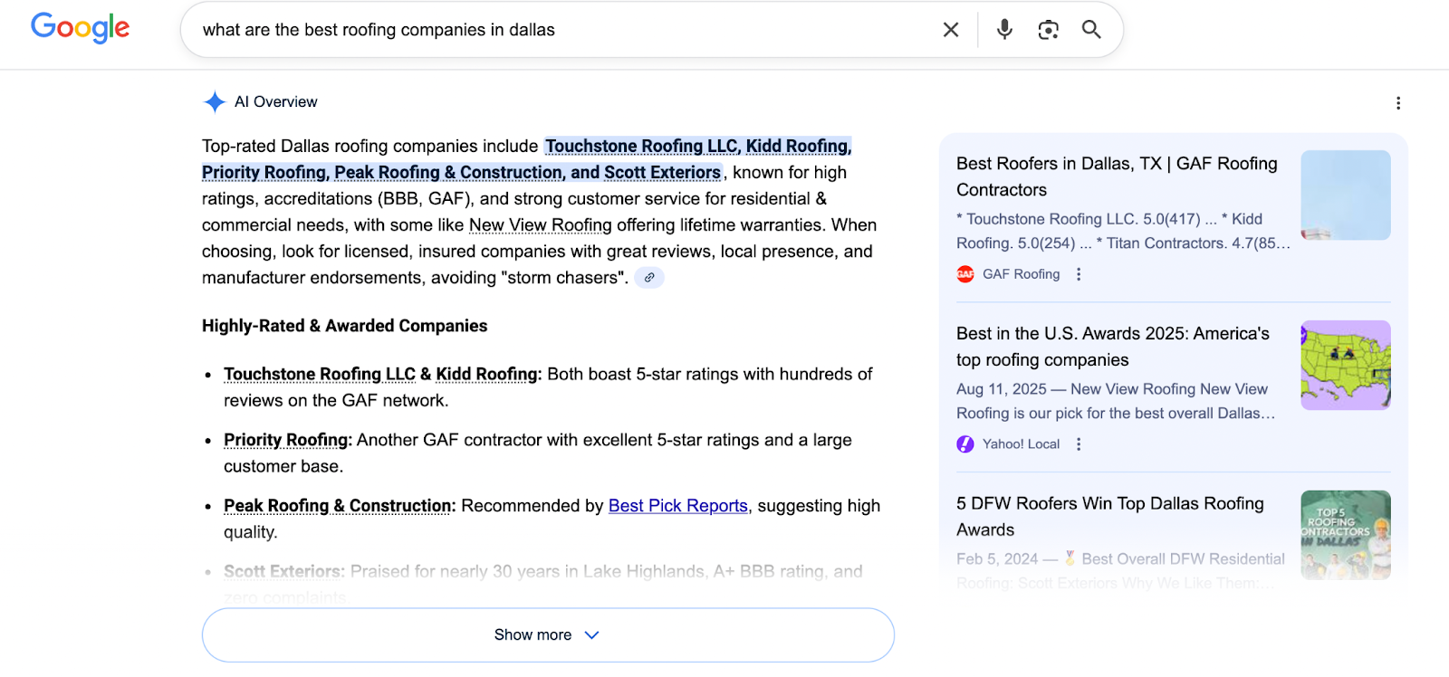This screenshot has height=677, width=1449.
Task: Clear the search query with X icon
Action: [951, 30]
